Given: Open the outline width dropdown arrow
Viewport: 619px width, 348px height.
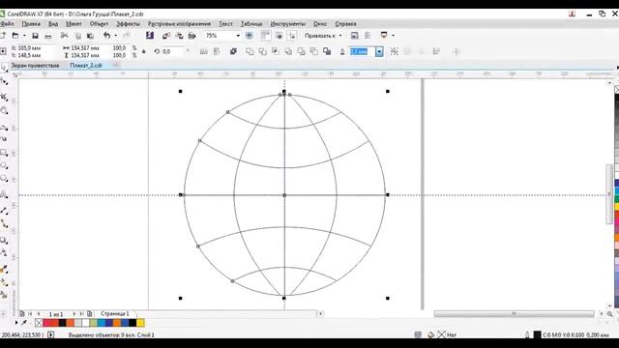Looking at the screenshot, I should 379,51.
